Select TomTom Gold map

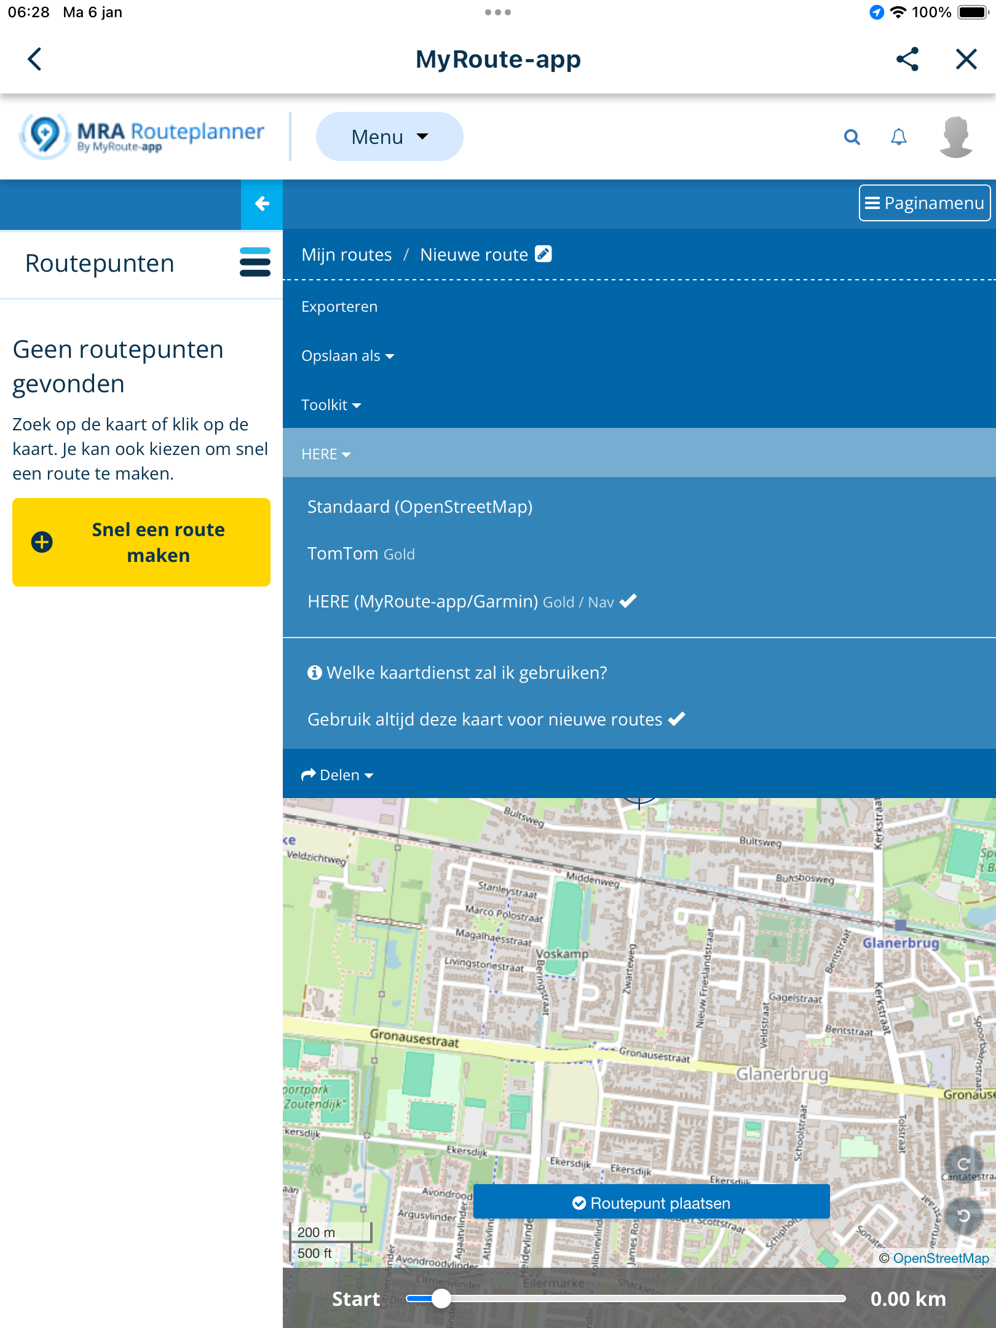coord(361,554)
